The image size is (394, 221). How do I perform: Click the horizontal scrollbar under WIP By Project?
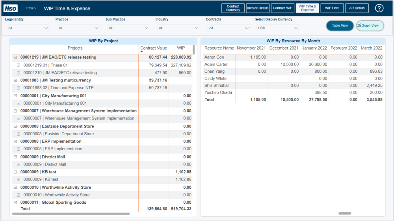click(71, 214)
